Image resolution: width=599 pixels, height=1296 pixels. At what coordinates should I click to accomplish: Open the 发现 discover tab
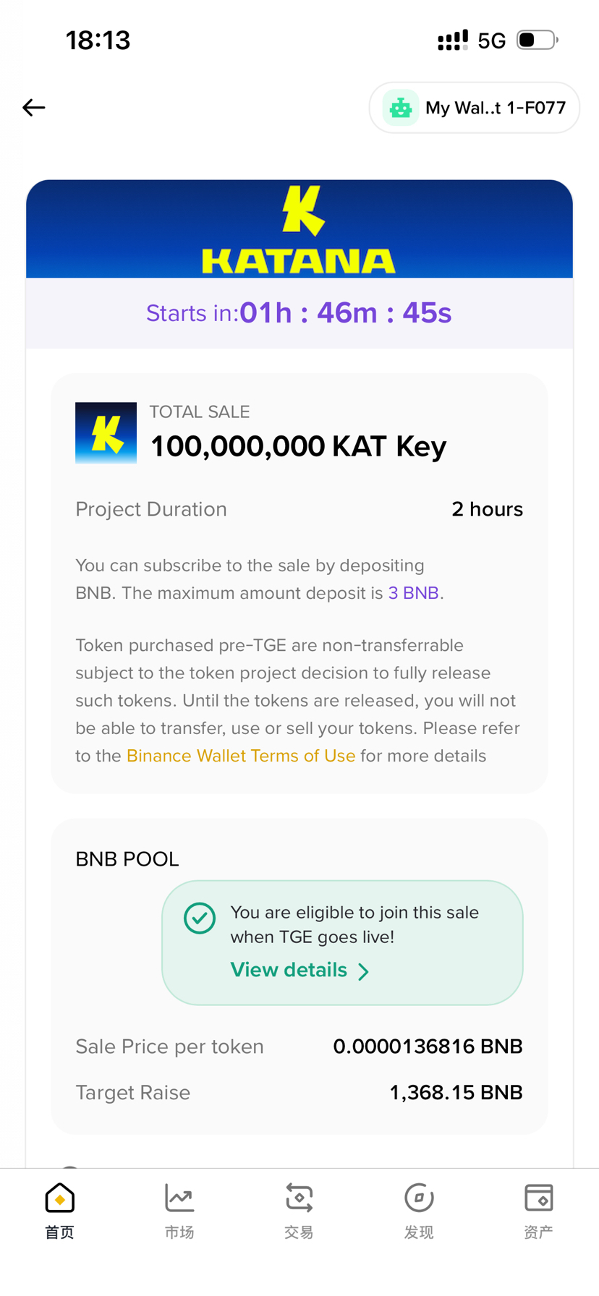[419, 1209]
